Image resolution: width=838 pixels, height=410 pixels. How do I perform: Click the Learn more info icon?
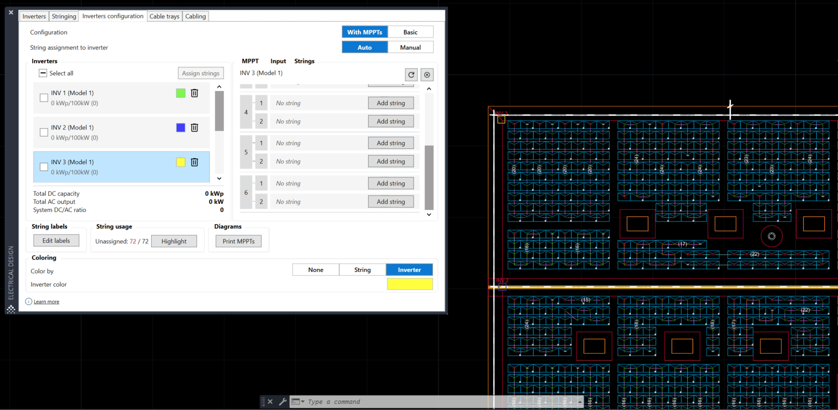29,301
